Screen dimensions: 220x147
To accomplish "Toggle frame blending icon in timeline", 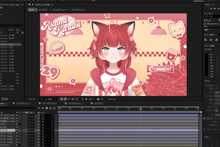I will pos(46,108).
